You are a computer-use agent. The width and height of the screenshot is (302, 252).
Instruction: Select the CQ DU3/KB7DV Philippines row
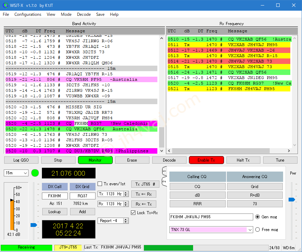(81, 151)
